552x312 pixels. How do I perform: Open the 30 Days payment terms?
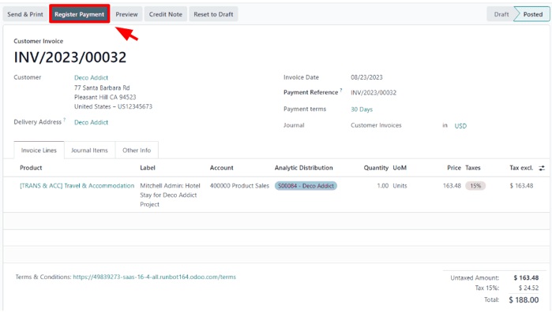(x=362, y=110)
